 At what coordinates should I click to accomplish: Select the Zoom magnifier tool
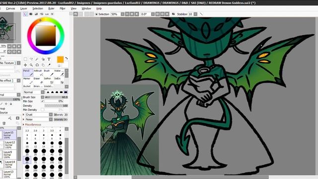pyautogui.click(x=31, y=65)
